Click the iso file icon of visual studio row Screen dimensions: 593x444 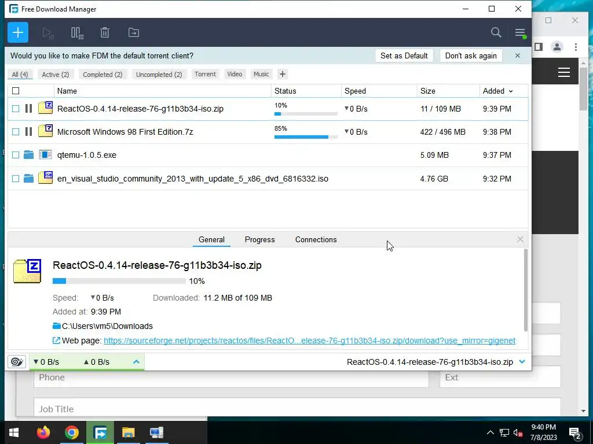(45, 177)
